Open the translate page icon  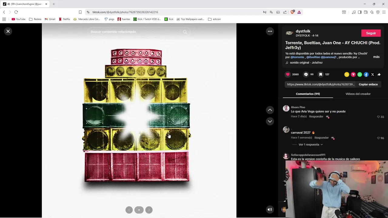pos(271,12)
